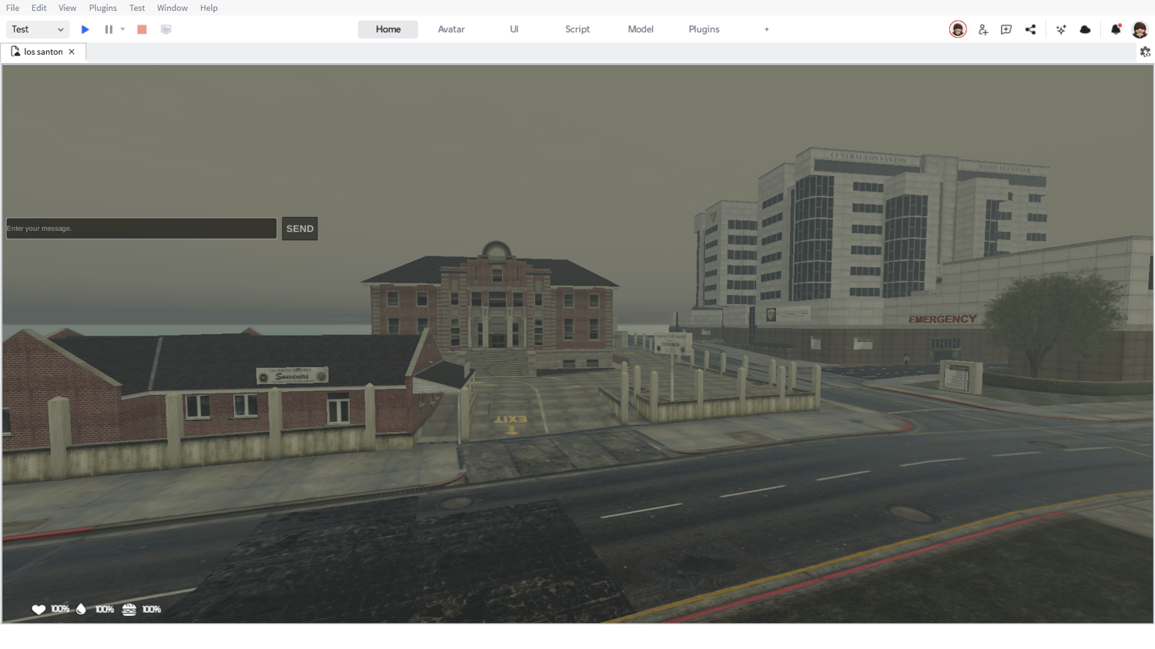
Task: Open the Test menu in the menu bar
Action: point(137,8)
